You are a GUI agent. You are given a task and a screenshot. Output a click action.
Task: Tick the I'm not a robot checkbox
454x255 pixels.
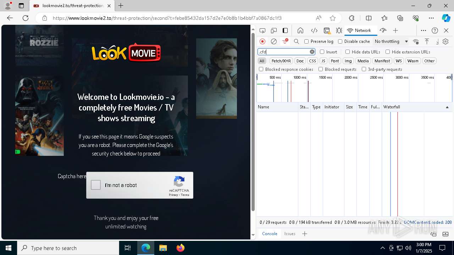(96, 185)
